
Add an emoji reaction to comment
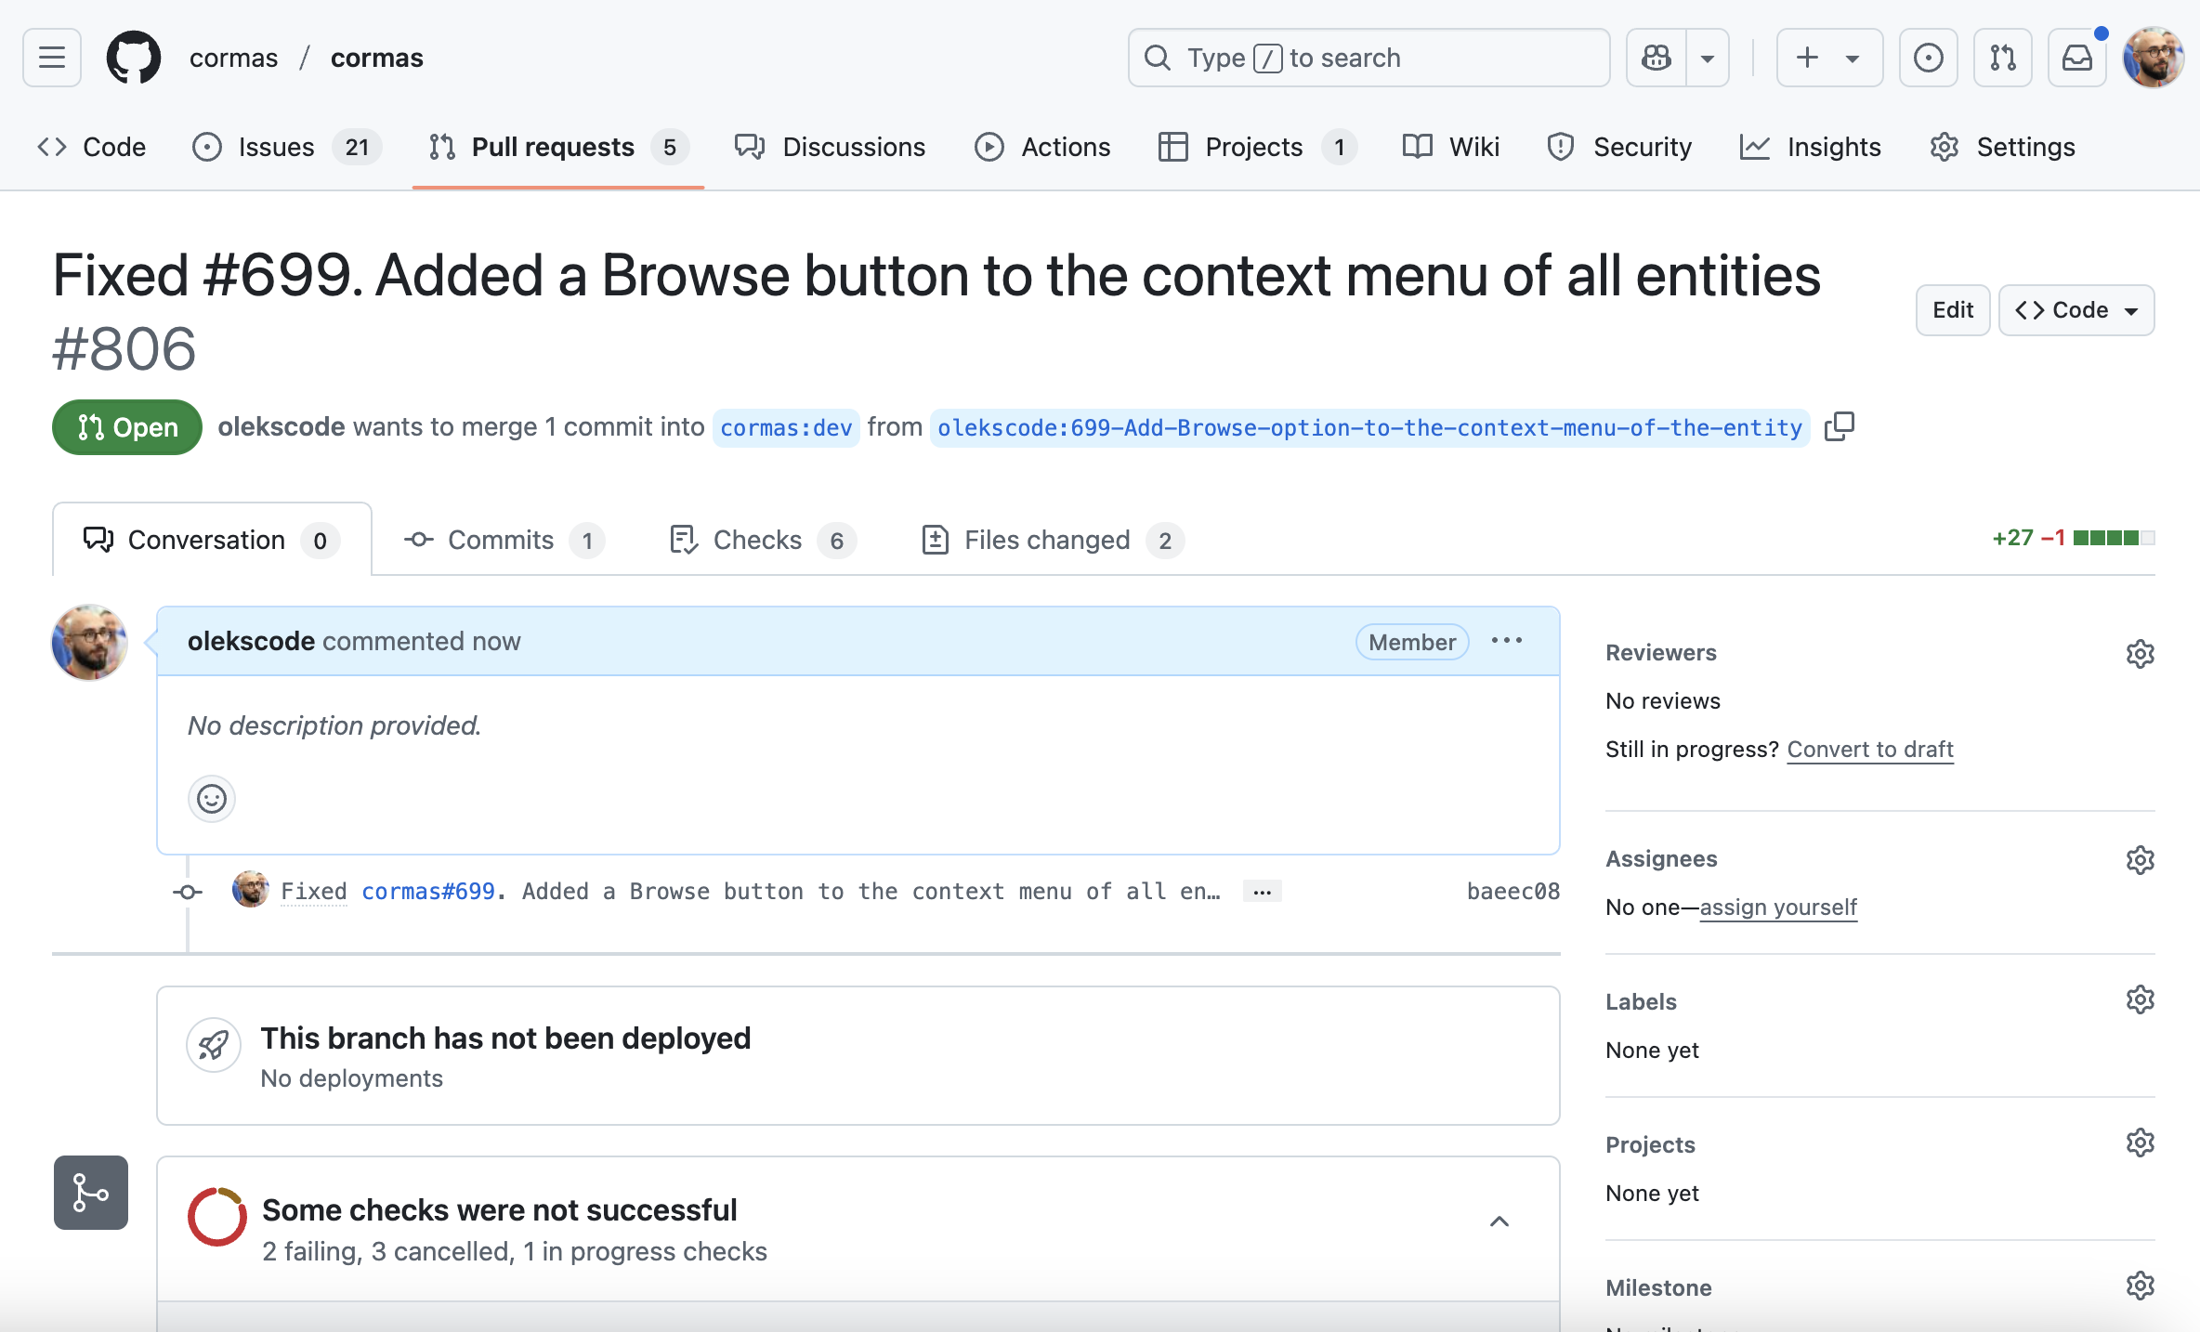[212, 799]
